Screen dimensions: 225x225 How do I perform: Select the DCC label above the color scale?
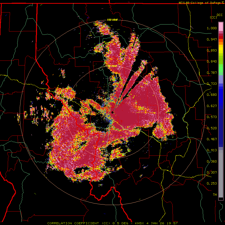tap(219, 15)
